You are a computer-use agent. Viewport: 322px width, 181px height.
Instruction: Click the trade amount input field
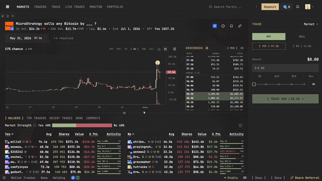[285, 68]
